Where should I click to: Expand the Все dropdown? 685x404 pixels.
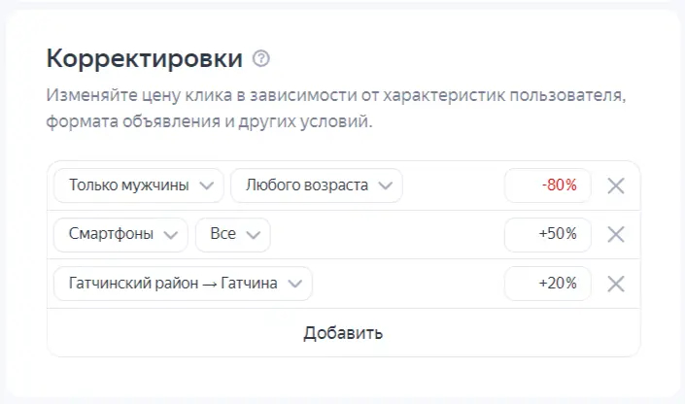pos(233,234)
